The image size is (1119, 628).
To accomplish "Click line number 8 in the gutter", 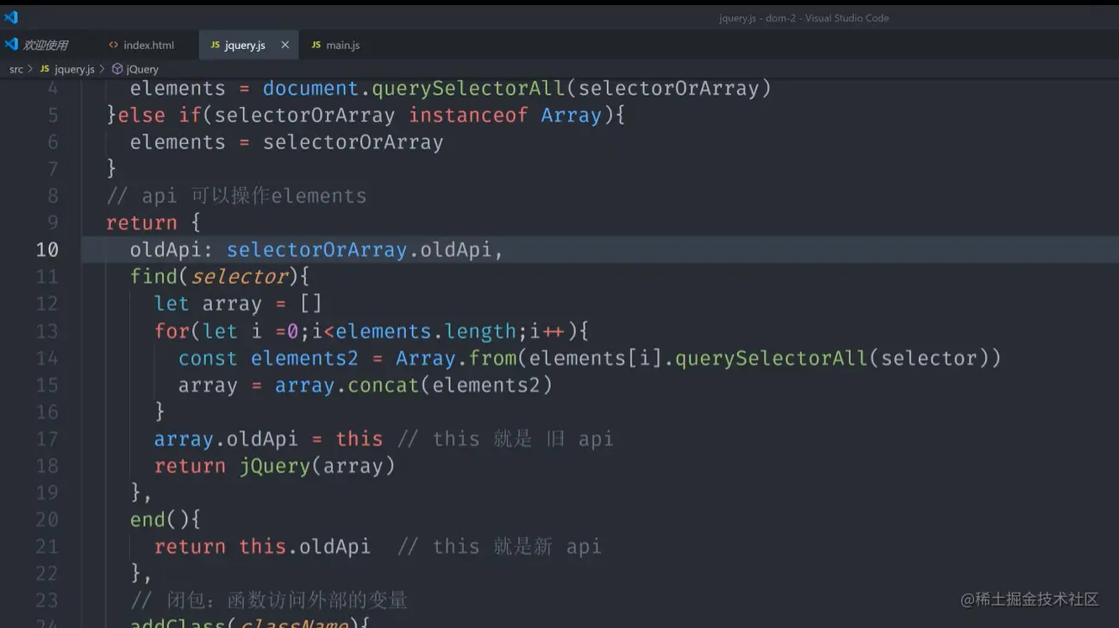I will pyautogui.click(x=53, y=196).
